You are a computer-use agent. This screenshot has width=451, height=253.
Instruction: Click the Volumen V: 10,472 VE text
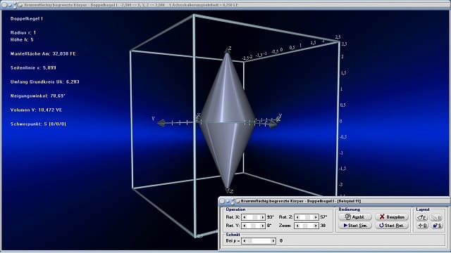36,110
